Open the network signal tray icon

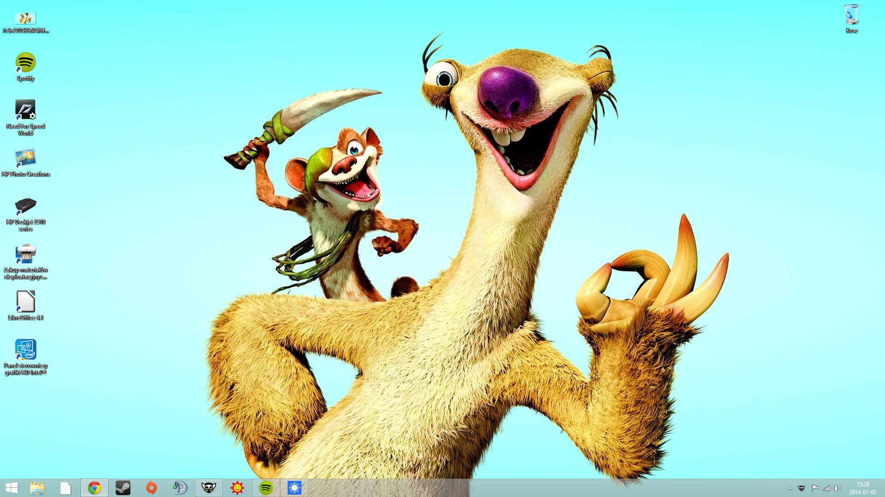[826, 488]
